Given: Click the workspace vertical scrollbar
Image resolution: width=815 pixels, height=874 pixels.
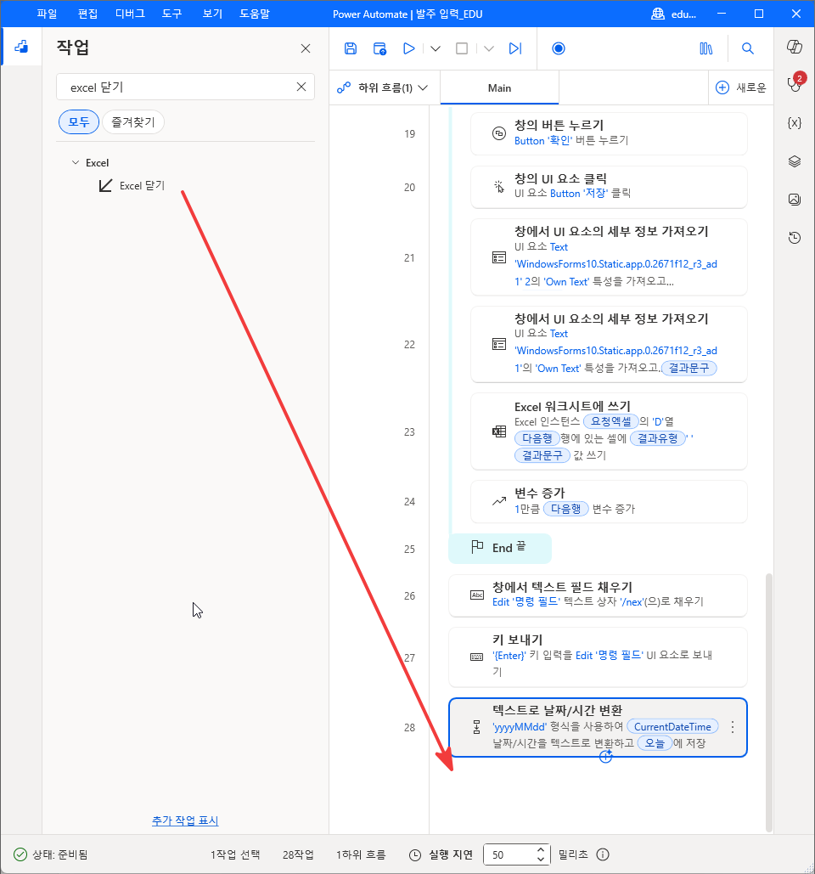Looking at the screenshot, I should pos(769,702).
